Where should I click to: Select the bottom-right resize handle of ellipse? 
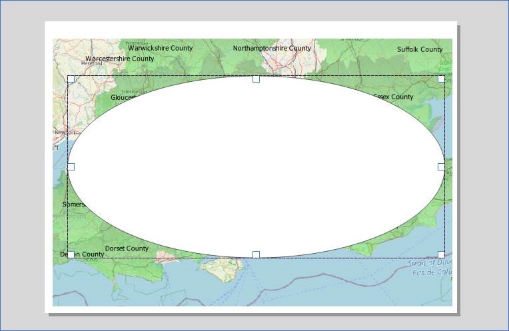point(441,254)
